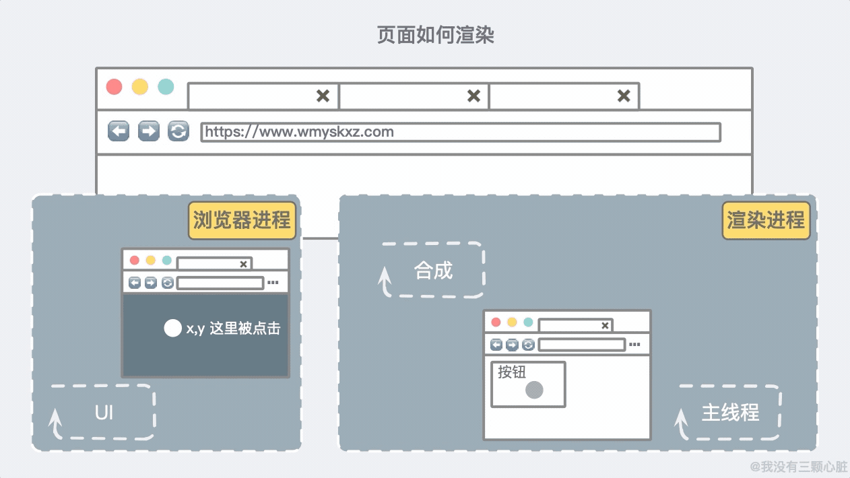Screen dimensions: 850x478
Task: Select the 浏览器进程 yellow label
Action: (242, 220)
